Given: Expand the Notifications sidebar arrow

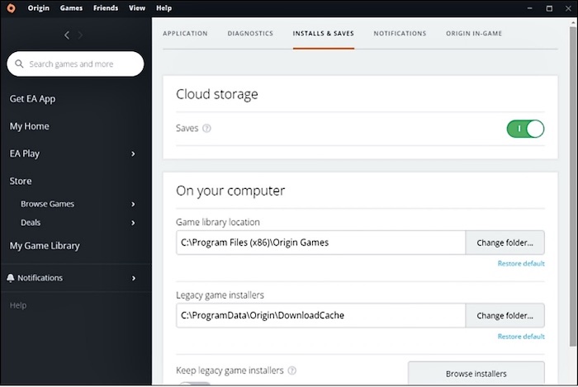Looking at the screenshot, I should (134, 278).
